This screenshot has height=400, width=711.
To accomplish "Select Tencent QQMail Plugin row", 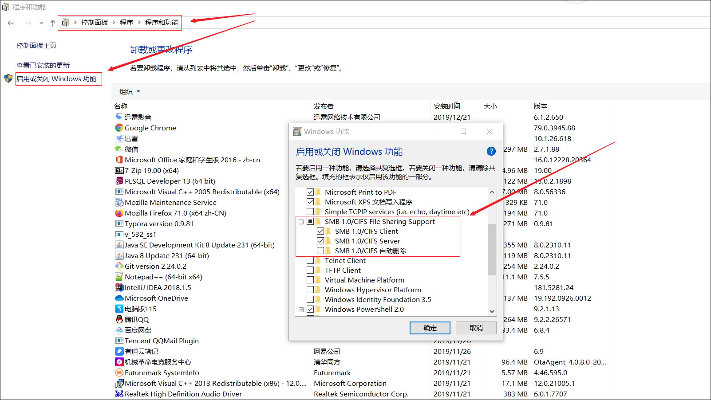I will (x=162, y=341).
